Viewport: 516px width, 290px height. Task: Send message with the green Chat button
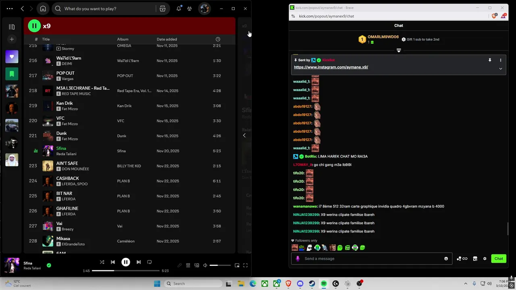[499, 259]
